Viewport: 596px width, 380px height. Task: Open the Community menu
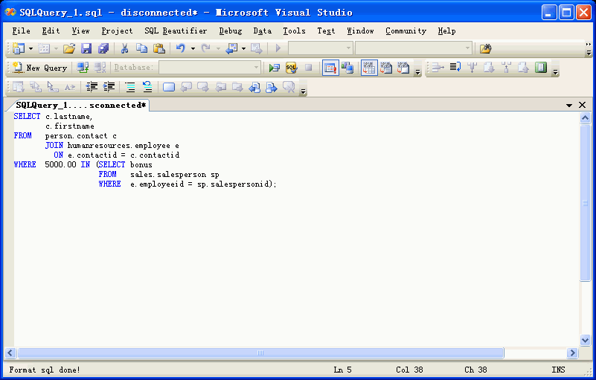pyautogui.click(x=406, y=30)
